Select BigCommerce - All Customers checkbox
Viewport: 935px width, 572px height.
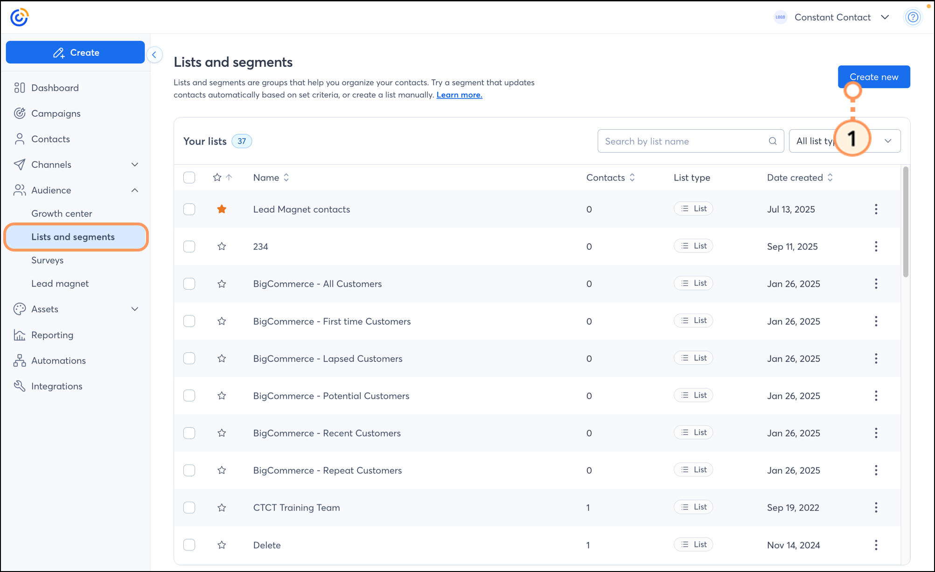(x=189, y=284)
